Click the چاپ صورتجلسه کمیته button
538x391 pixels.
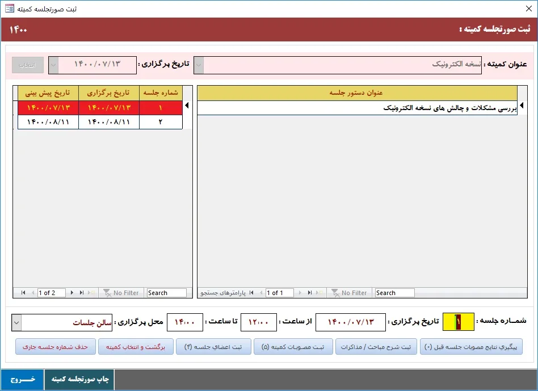79,379
